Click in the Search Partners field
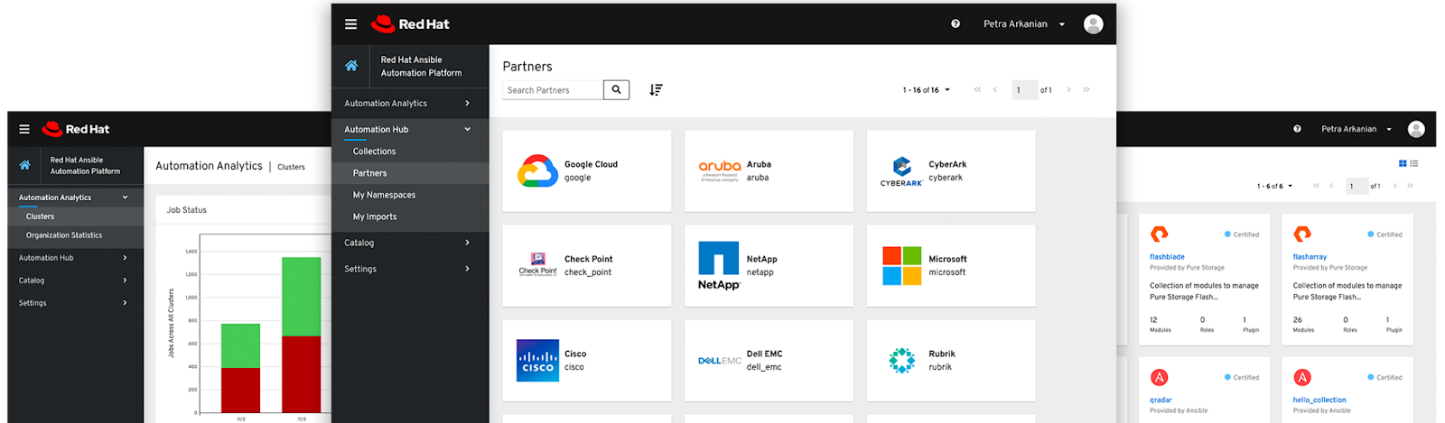This screenshot has height=423, width=1445. [553, 90]
